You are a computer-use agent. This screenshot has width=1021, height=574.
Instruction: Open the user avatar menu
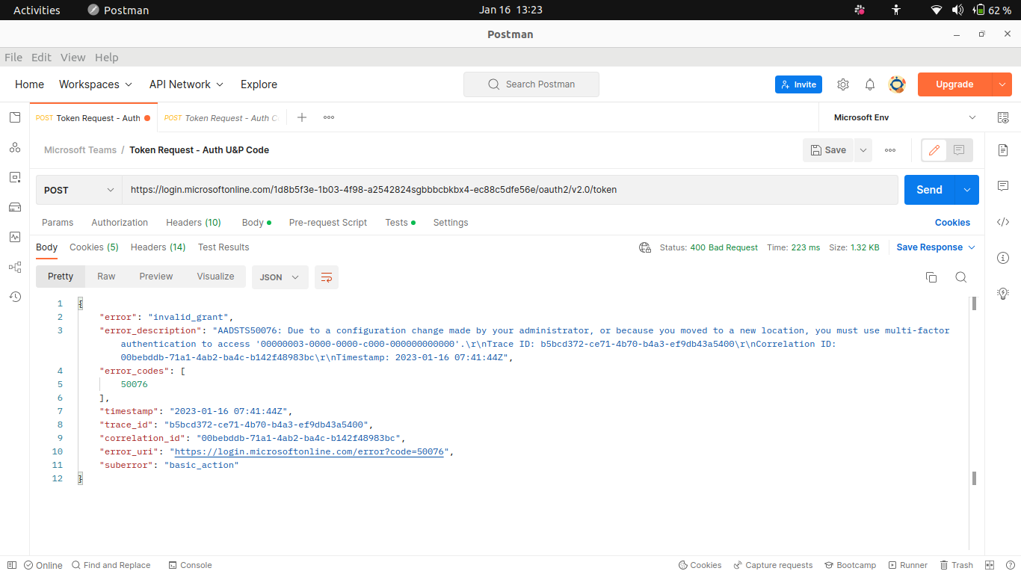[897, 84]
